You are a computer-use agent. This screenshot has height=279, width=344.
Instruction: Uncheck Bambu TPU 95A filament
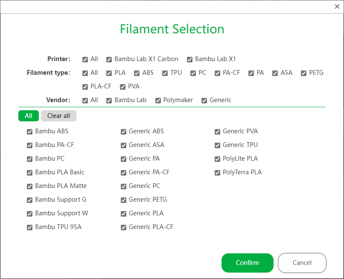[x=29, y=227]
